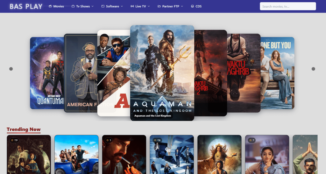Open the Movies menu item

[x=59, y=6]
